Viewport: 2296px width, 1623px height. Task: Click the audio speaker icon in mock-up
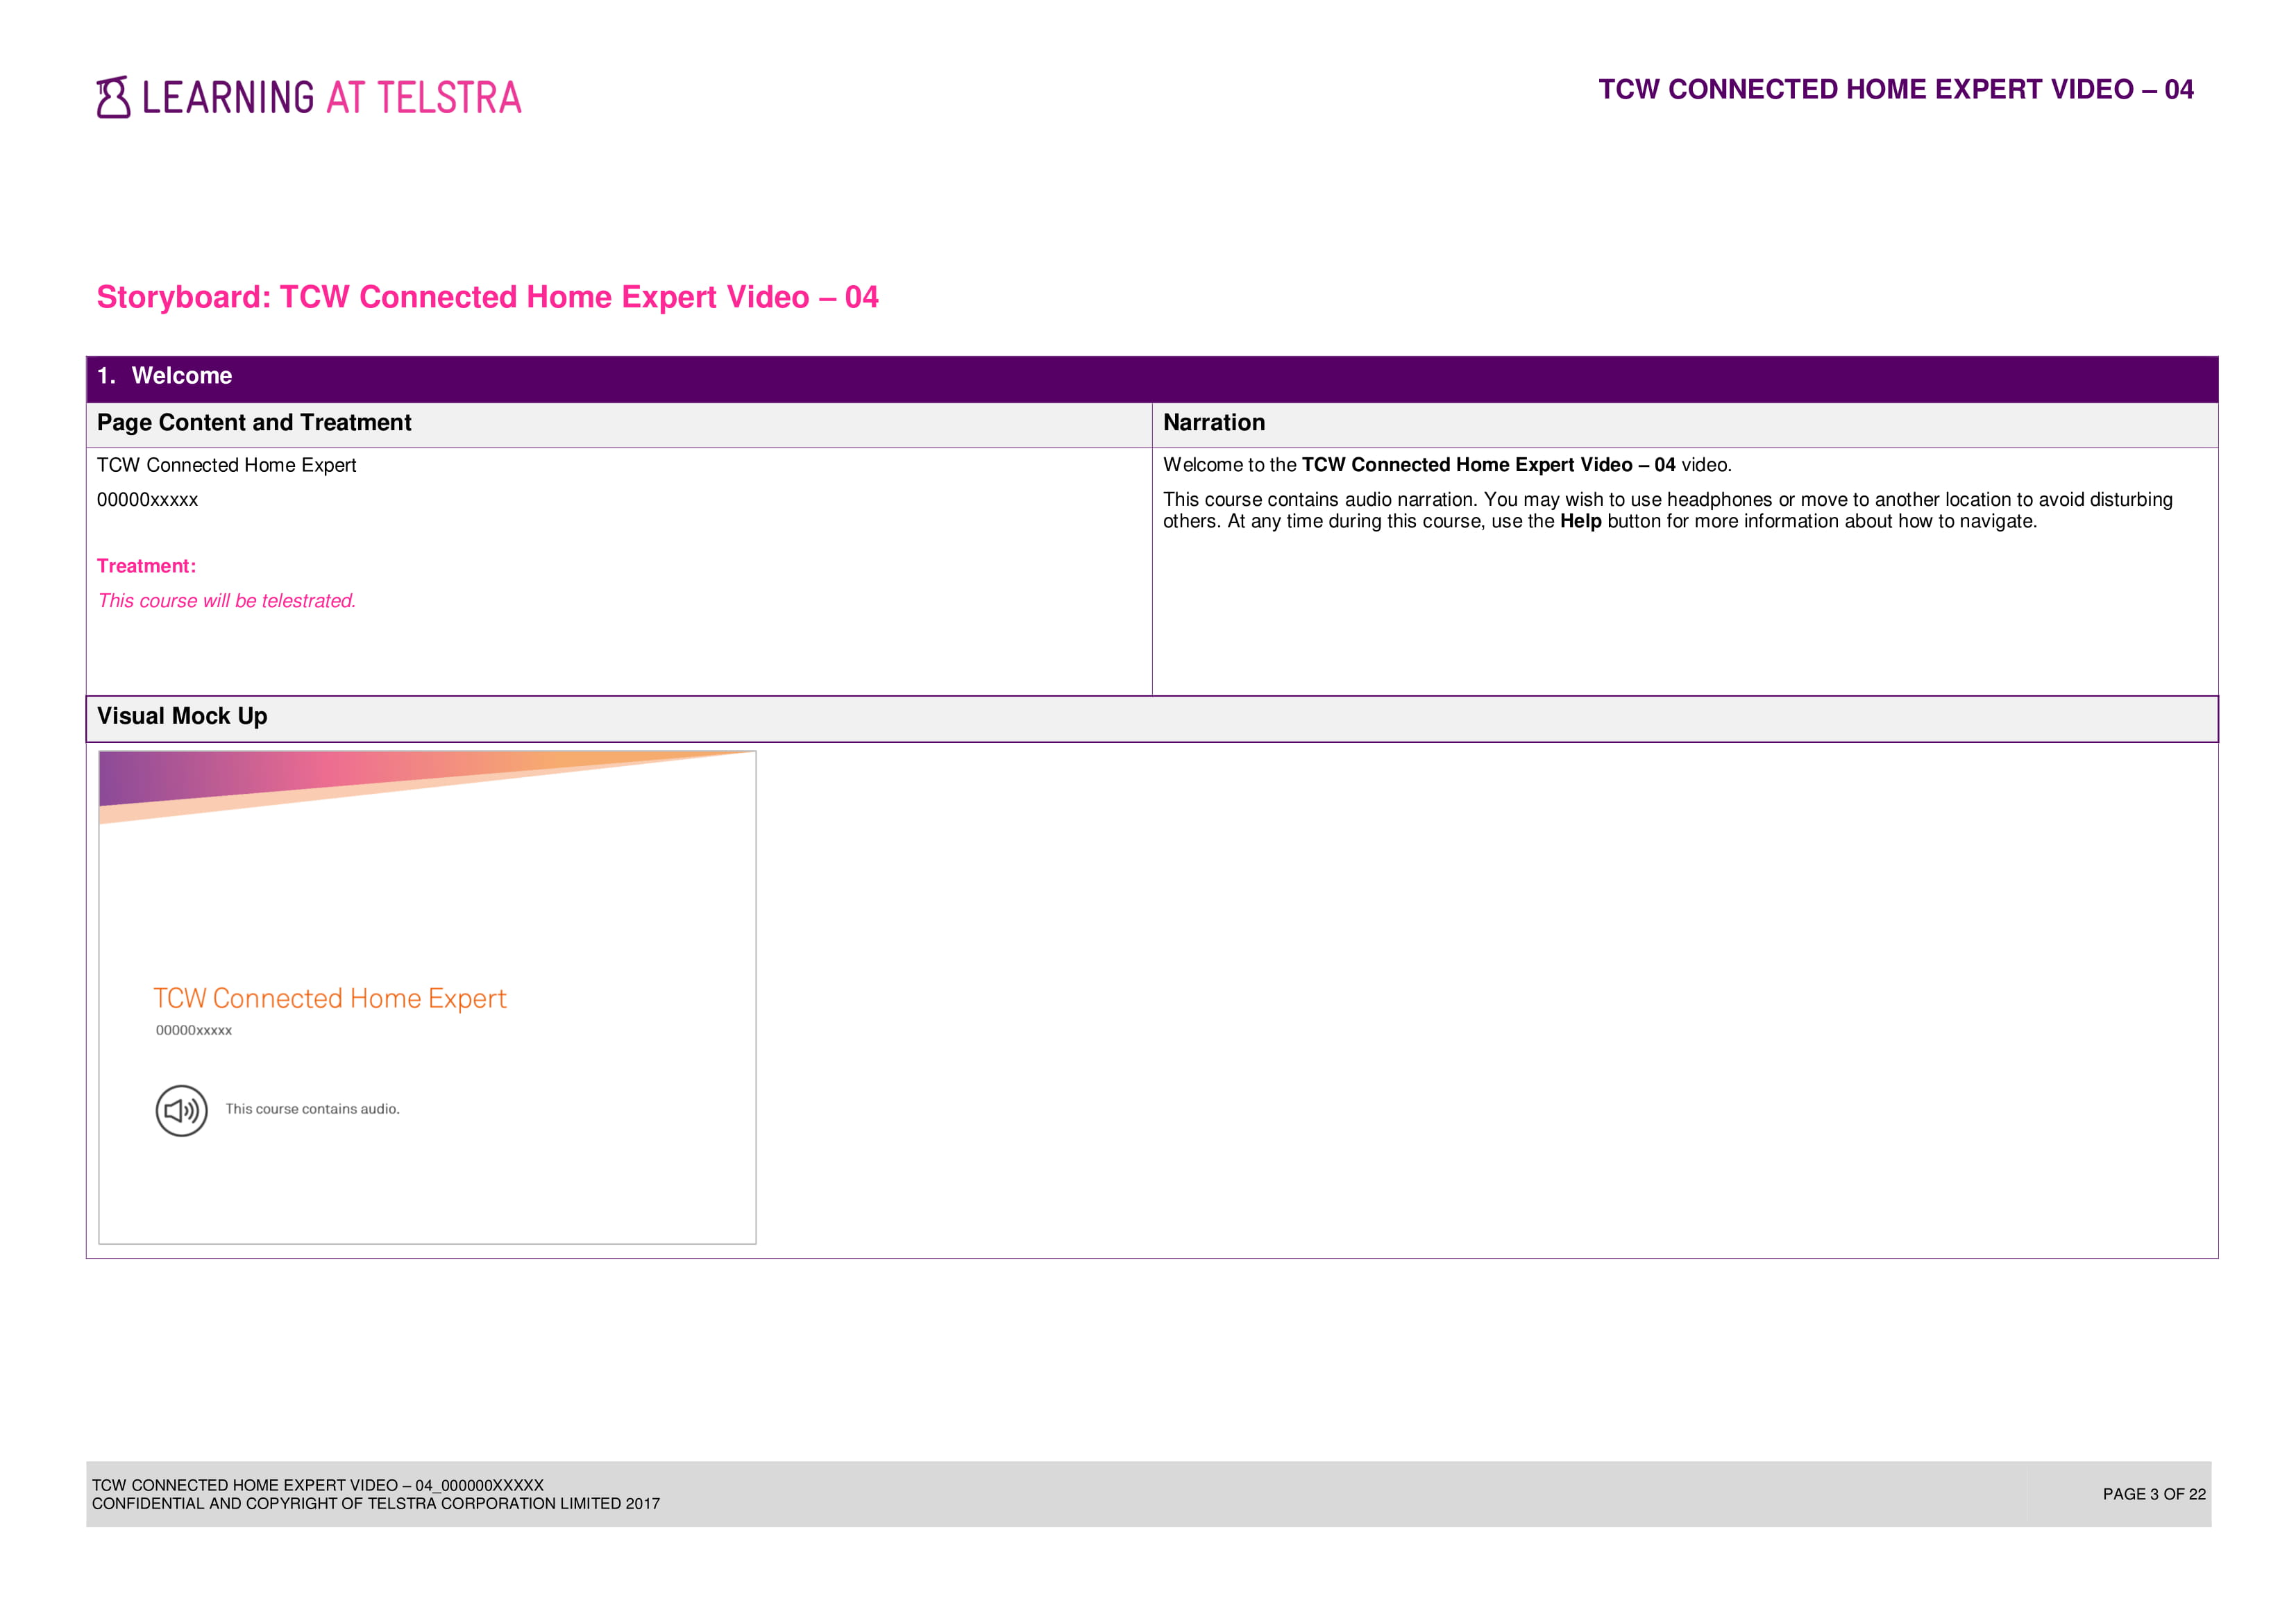[181, 1110]
